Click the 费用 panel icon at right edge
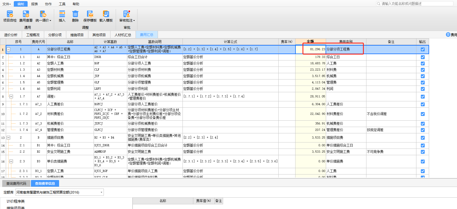This screenshot has height=209, width=457. click(448, 35)
